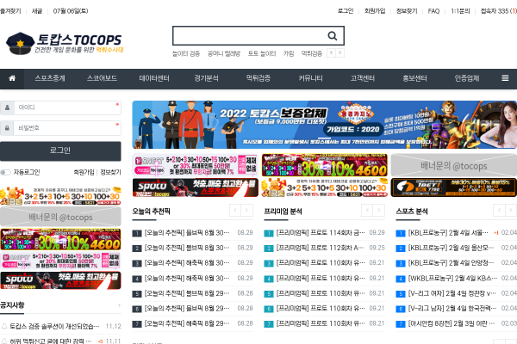Open 커뮤니티 menu

[x=310, y=78]
